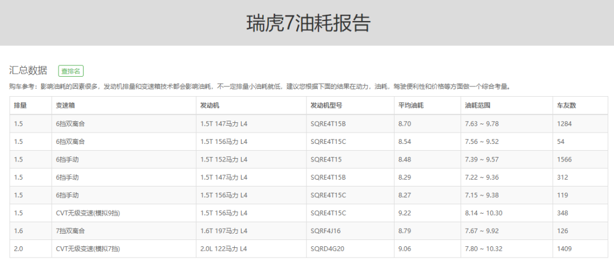This screenshot has width=614, height=261.
Task: Click the range cell 8.14 ~ 10.30
Action: point(484,213)
